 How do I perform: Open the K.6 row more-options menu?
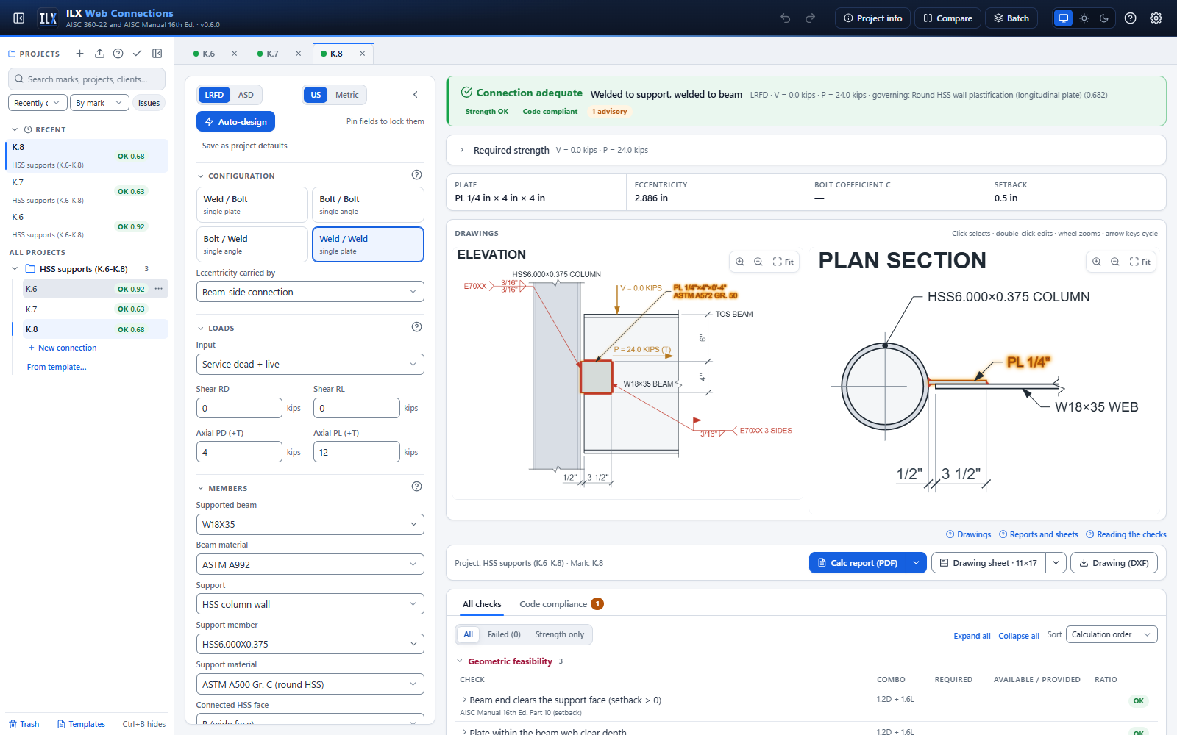coord(158,289)
